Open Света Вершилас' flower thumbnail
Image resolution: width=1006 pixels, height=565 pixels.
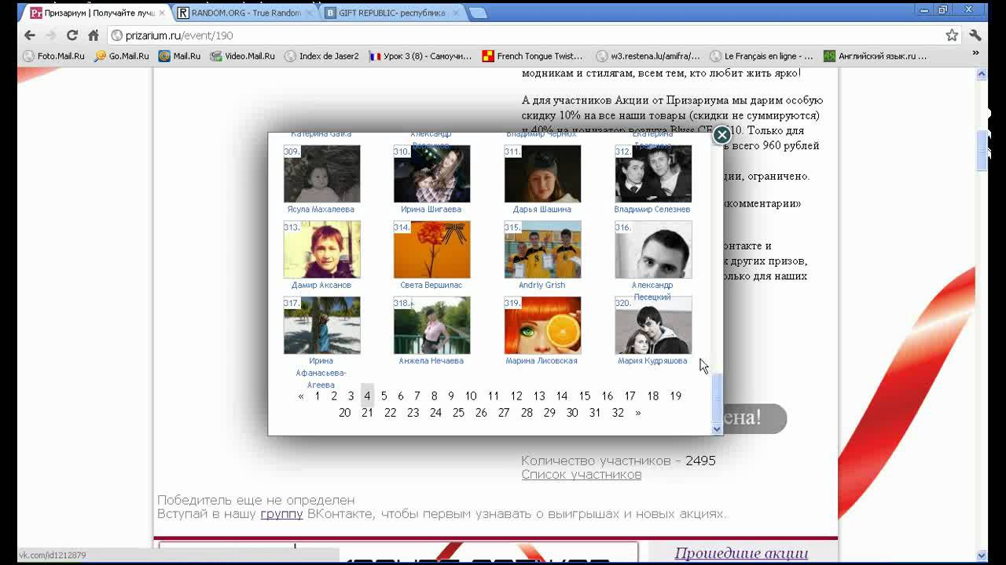432,250
